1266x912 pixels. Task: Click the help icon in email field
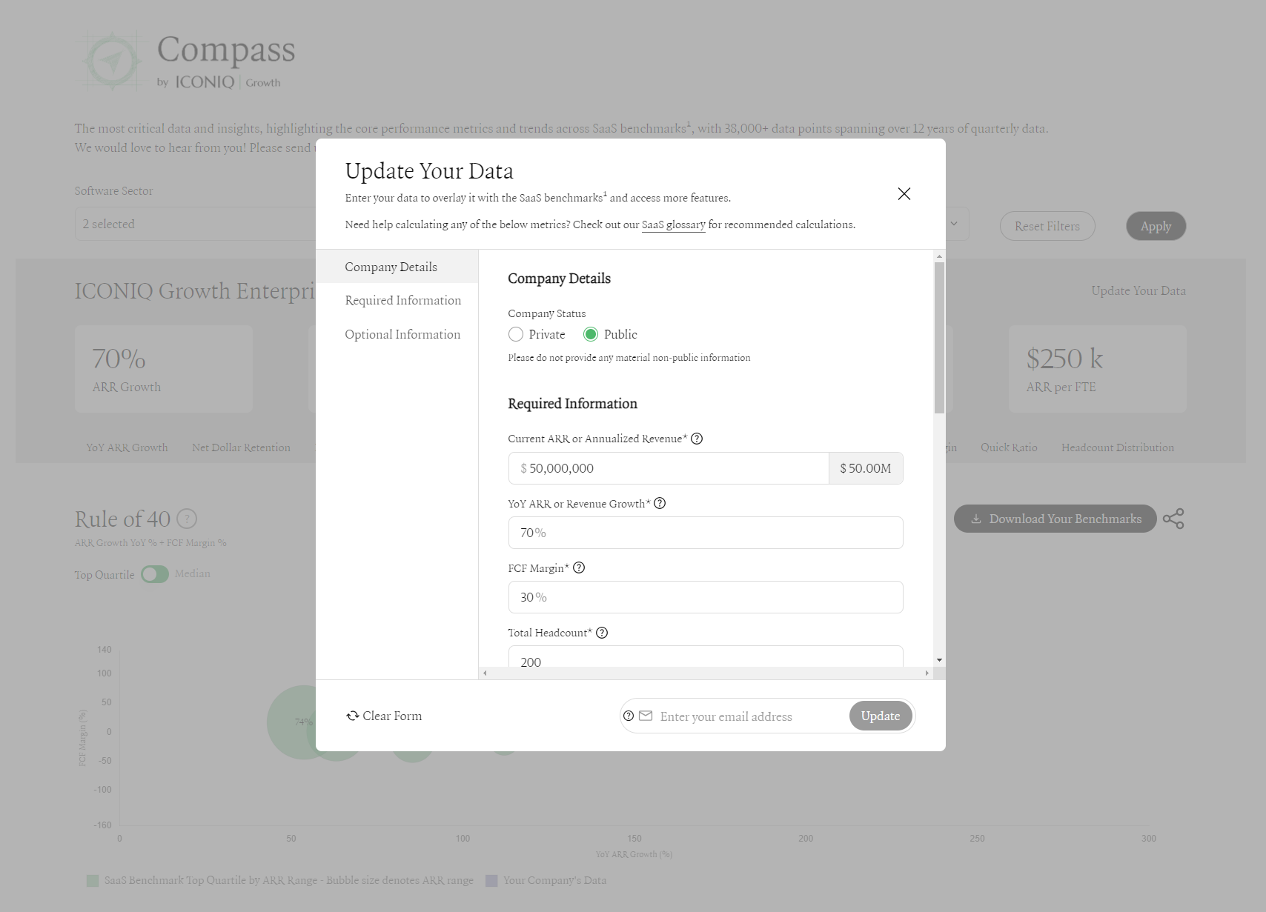click(x=629, y=716)
